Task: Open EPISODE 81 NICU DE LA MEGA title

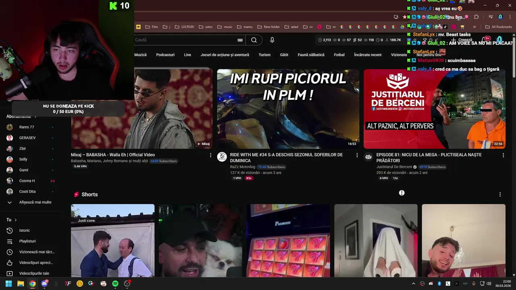Action: pyautogui.click(x=429, y=157)
